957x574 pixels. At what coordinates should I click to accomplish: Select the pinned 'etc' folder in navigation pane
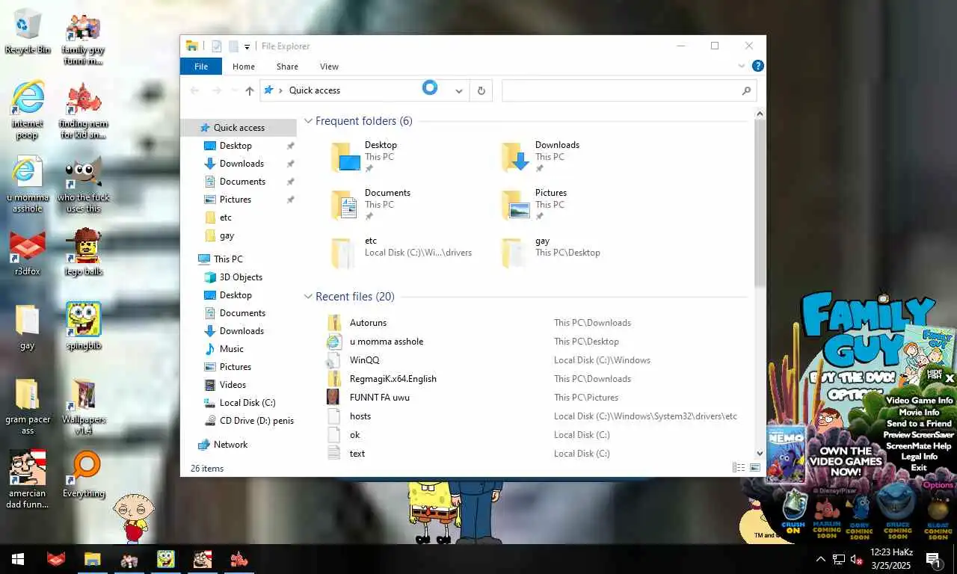226,217
